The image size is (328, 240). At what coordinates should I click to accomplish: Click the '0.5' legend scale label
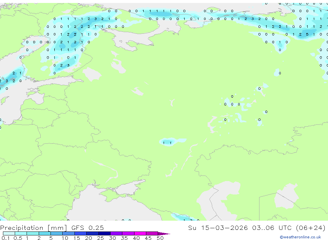18,238
